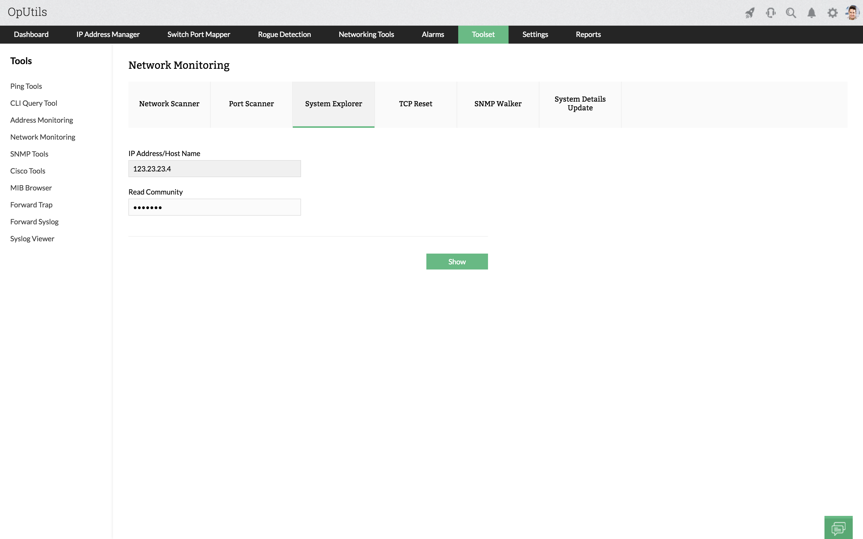This screenshot has width=863, height=539.
Task: Open System Details Update tab
Action: (x=580, y=104)
